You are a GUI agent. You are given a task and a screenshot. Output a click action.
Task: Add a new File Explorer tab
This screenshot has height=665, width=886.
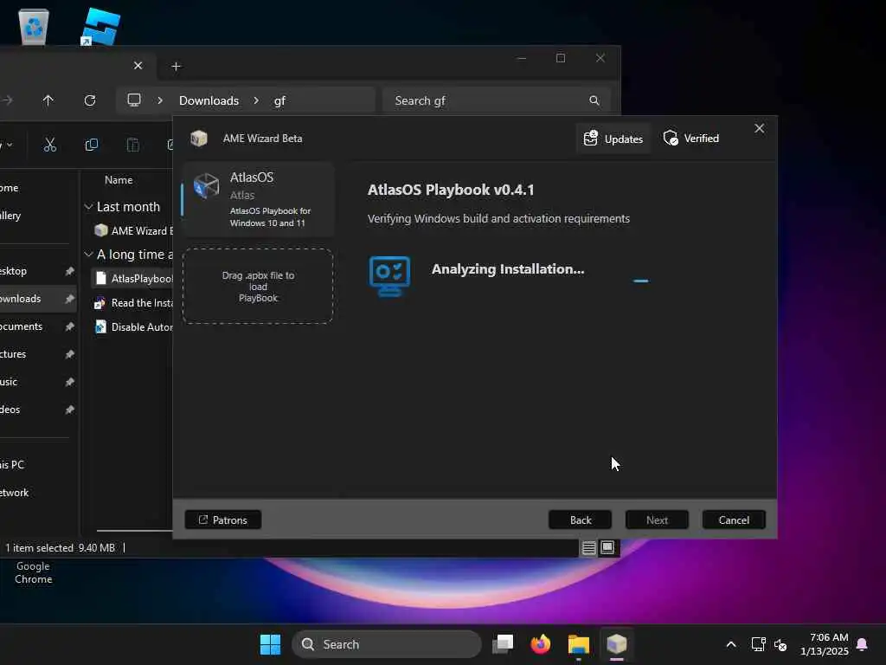[176, 67]
